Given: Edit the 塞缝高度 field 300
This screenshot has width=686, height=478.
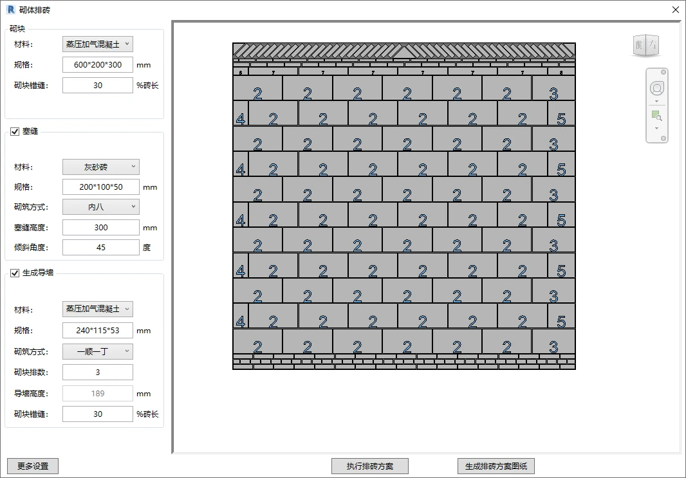Looking at the screenshot, I should [101, 227].
